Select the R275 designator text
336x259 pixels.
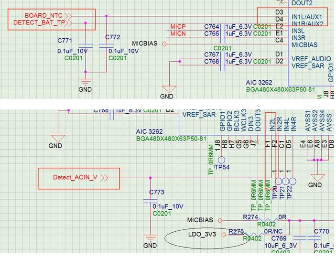point(236,231)
